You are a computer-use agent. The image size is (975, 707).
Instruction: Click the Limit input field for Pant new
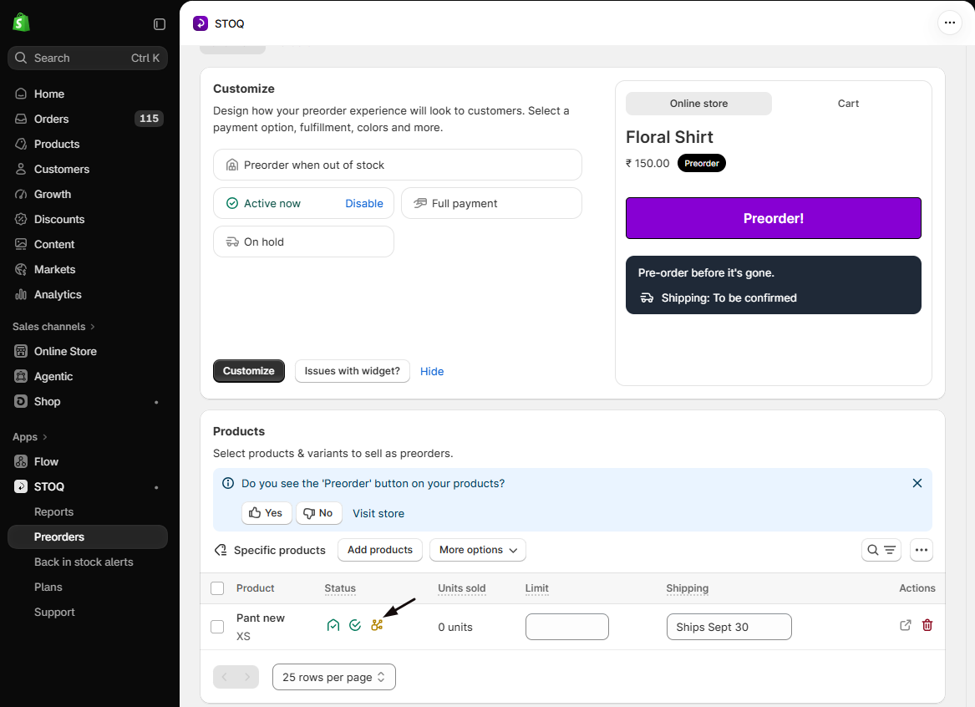coord(567,627)
